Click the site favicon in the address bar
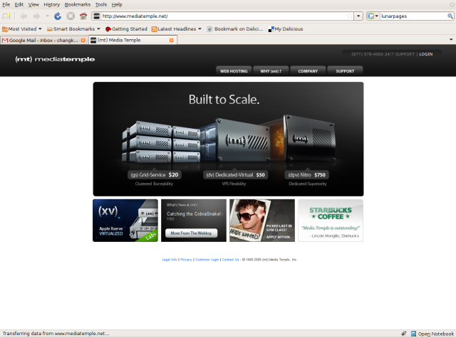 tap(97, 16)
